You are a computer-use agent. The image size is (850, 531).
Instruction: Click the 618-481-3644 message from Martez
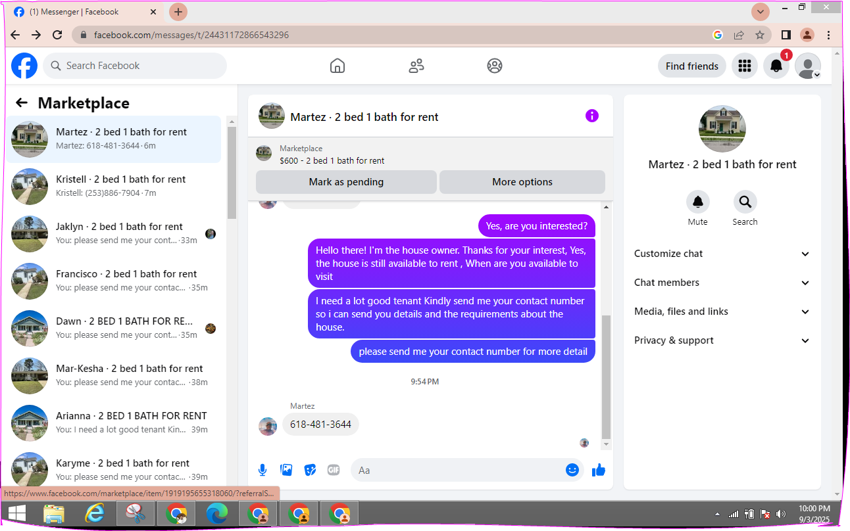(320, 425)
